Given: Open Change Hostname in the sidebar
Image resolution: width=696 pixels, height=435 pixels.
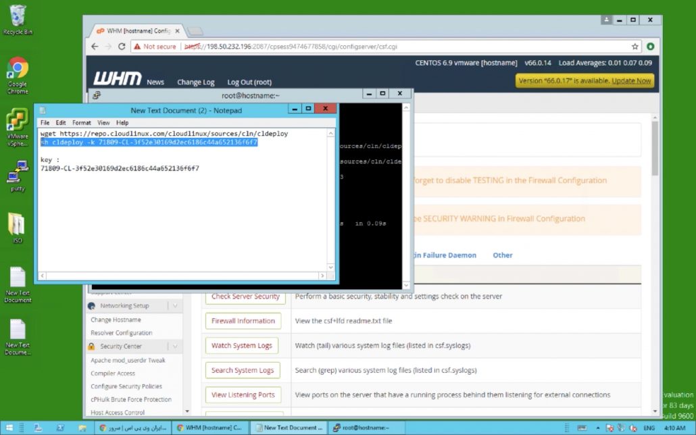Looking at the screenshot, I should pyautogui.click(x=116, y=319).
